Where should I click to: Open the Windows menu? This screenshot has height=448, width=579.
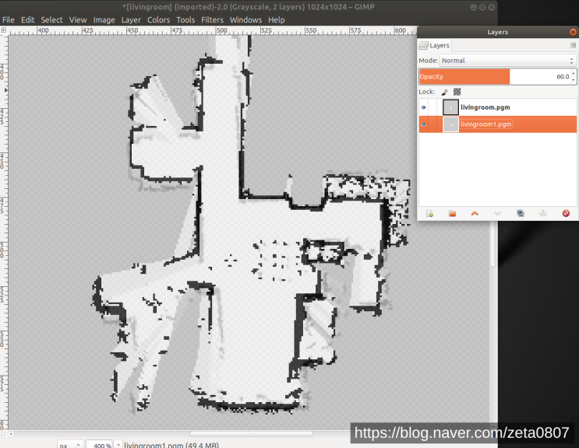pyautogui.click(x=245, y=20)
